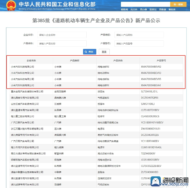Click the 企业名称 input field
Viewport: 190px width, 188px height.
point(62,35)
